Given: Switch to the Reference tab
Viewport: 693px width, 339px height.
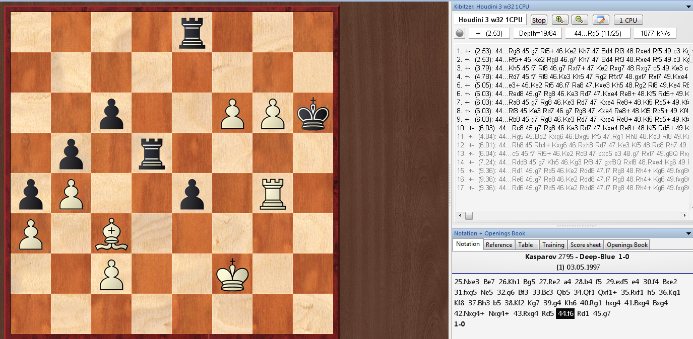Looking at the screenshot, I should coord(498,245).
